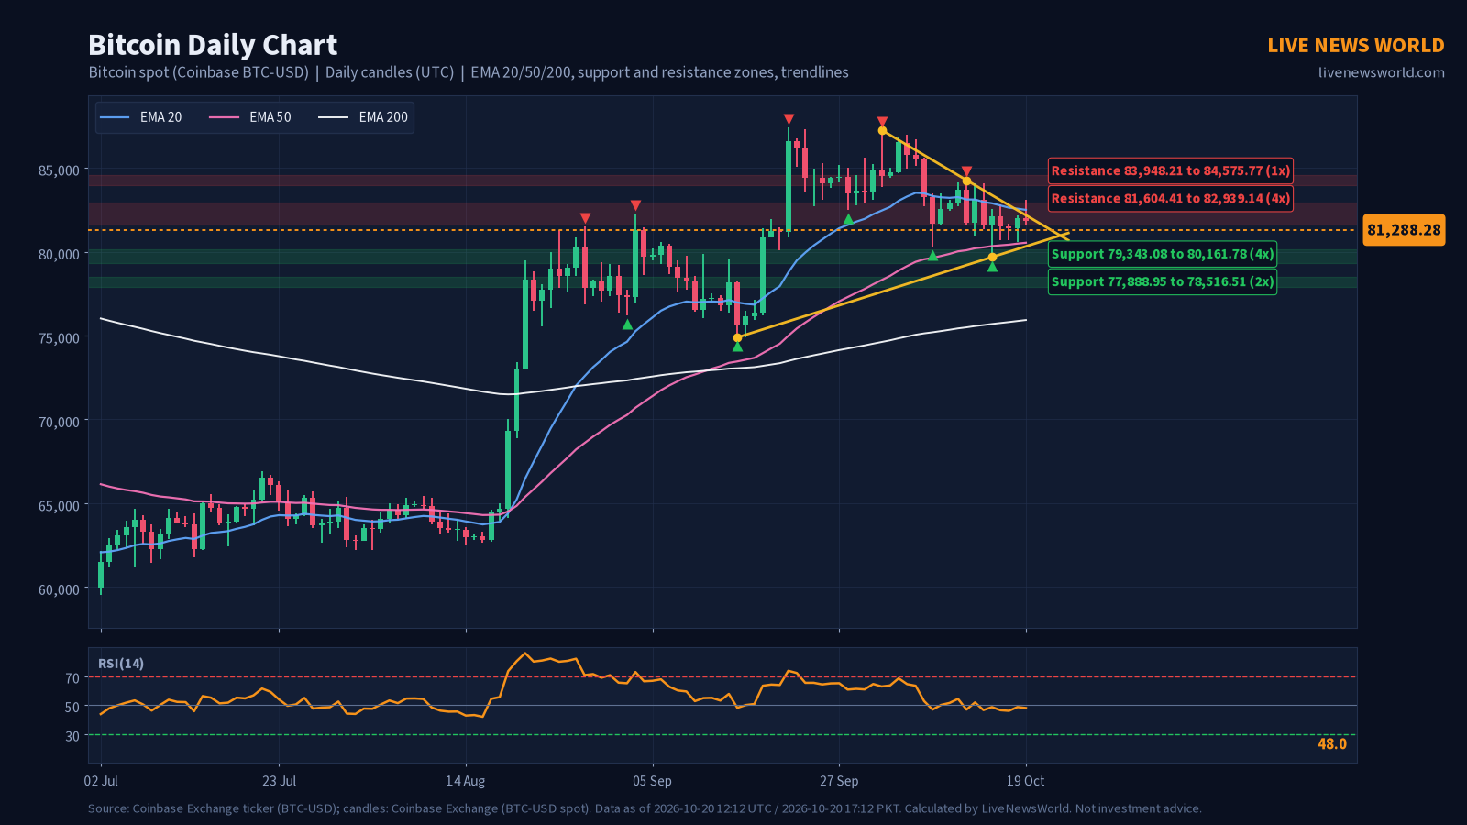
Task: Click the blue EMA 20 legend line
Action: (x=115, y=117)
